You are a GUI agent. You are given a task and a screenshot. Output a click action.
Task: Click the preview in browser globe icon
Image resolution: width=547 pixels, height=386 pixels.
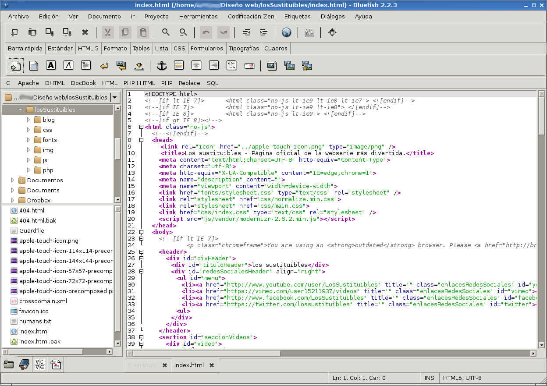pyautogui.click(x=286, y=32)
